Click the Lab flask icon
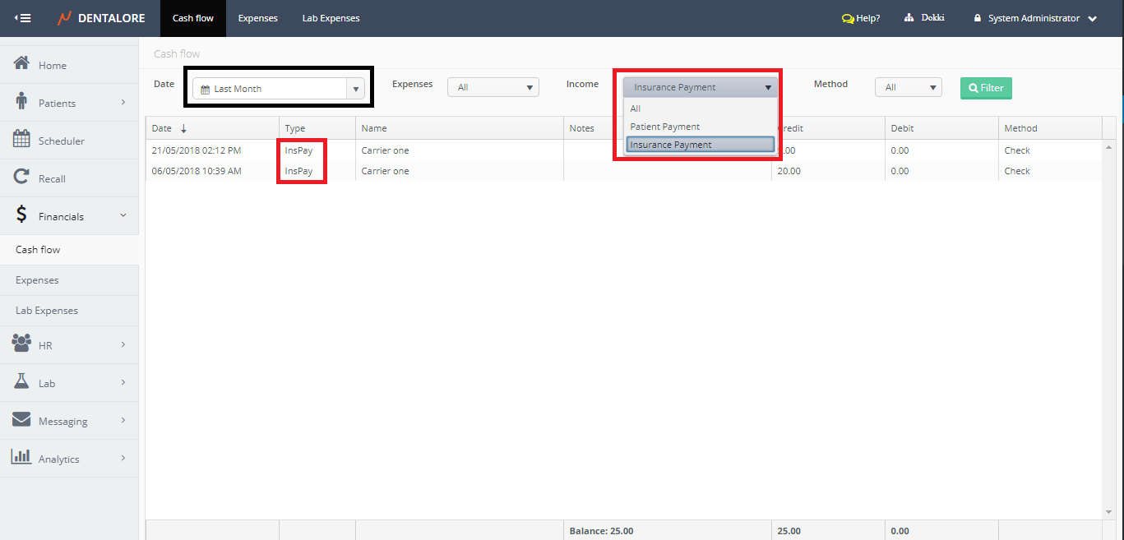Viewport: 1124px width, 540px height. pos(22,382)
